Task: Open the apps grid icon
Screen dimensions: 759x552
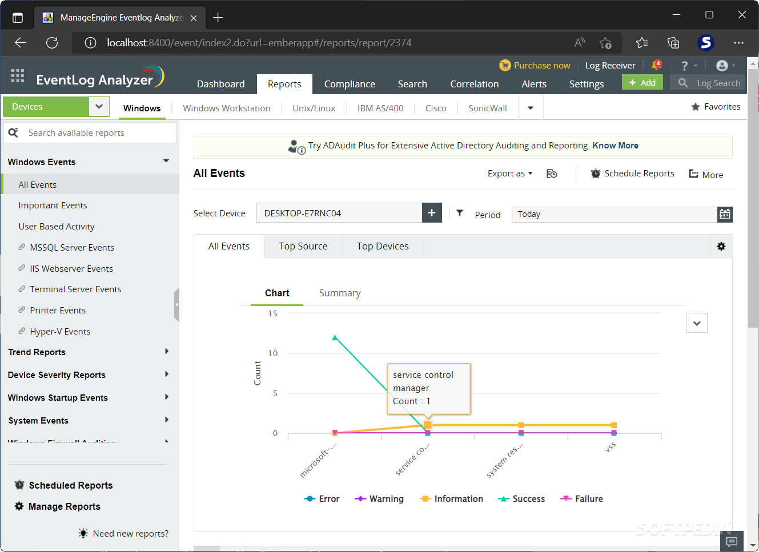Action: (x=18, y=75)
